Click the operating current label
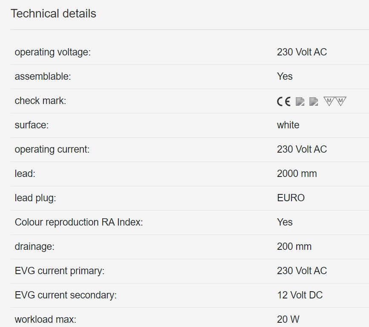This screenshot has height=327, width=369. pyautogui.click(x=52, y=150)
